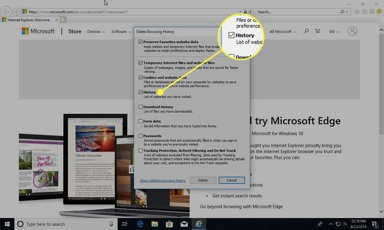Click the lock security icon in address bar
The width and height of the screenshot is (384, 230).
click(245, 12)
